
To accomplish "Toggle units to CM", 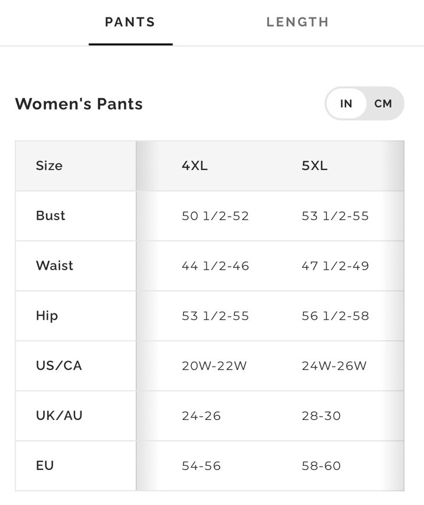I will pyautogui.click(x=383, y=104).
